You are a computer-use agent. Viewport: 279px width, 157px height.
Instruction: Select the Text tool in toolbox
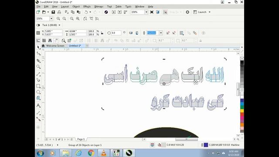(38, 106)
